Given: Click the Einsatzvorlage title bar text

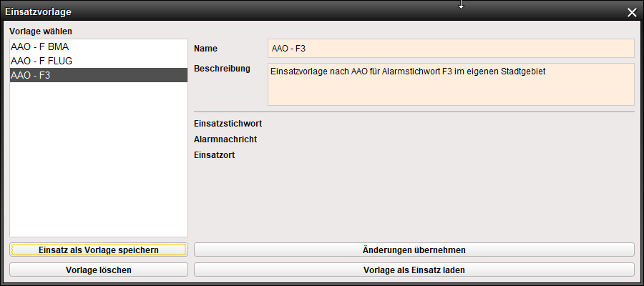Looking at the screenshot, I should tap(38, 12).
